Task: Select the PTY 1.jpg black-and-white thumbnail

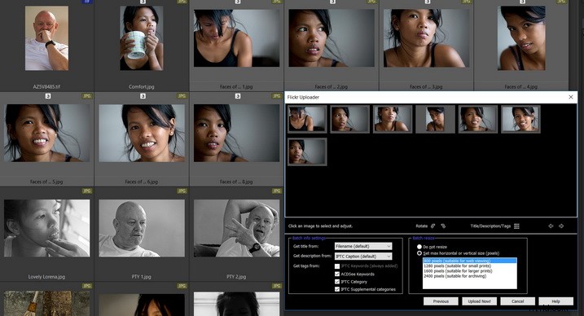Action: (x=142, y=228)
